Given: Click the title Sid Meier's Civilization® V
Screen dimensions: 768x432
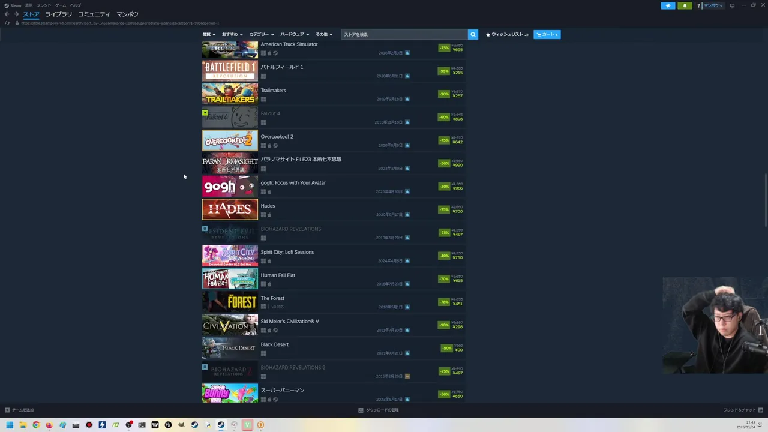Looking at the screenshot, I should coord(290,322).
